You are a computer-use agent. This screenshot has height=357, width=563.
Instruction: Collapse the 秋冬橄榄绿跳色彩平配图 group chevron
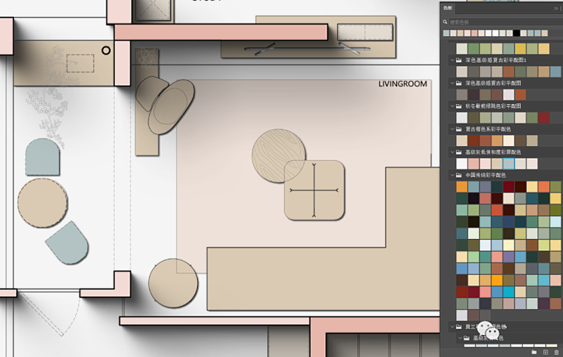point(451,106)
